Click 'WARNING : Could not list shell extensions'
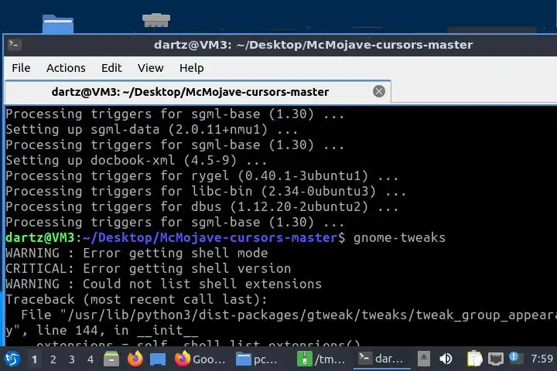Screen dimensions: 557x371 164,284
